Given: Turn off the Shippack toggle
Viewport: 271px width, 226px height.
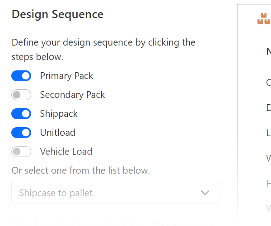Looking at the screenshot, I should click(x=21, y=114).
